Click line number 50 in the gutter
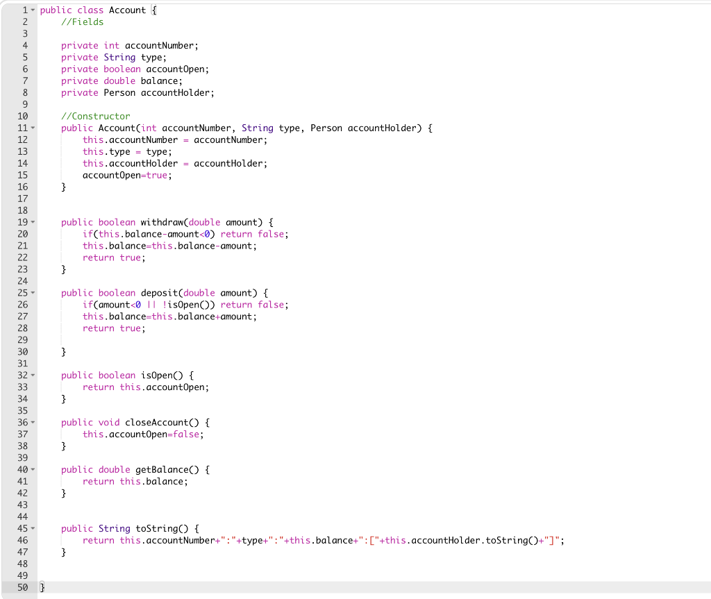The image size is (711, 599). pyautogui.click(x=23, y=587)
